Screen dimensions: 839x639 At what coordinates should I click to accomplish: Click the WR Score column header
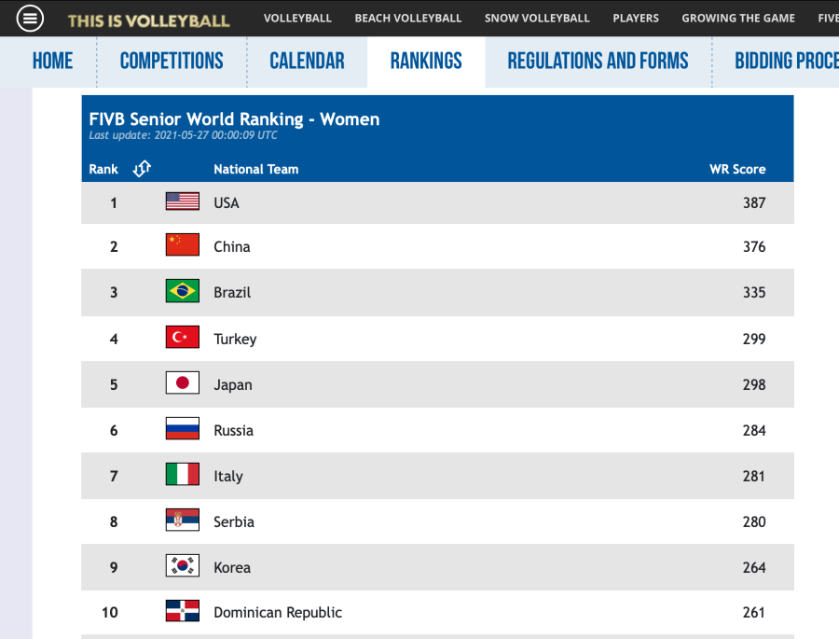point(736,169)
